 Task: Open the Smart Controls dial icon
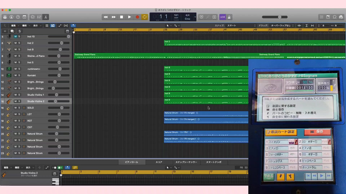33,17
